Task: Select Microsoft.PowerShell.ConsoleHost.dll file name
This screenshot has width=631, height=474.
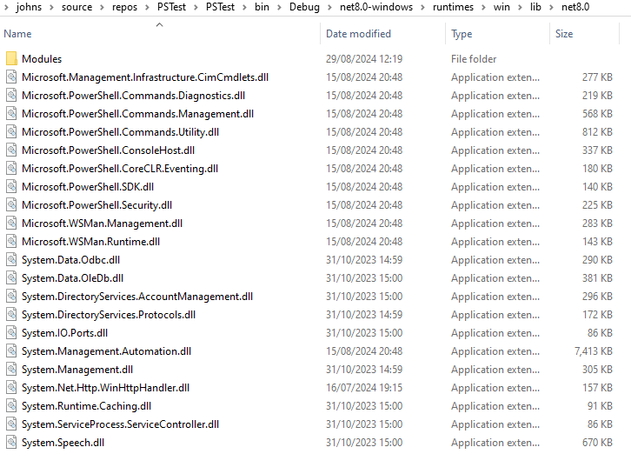Action: 109,150
